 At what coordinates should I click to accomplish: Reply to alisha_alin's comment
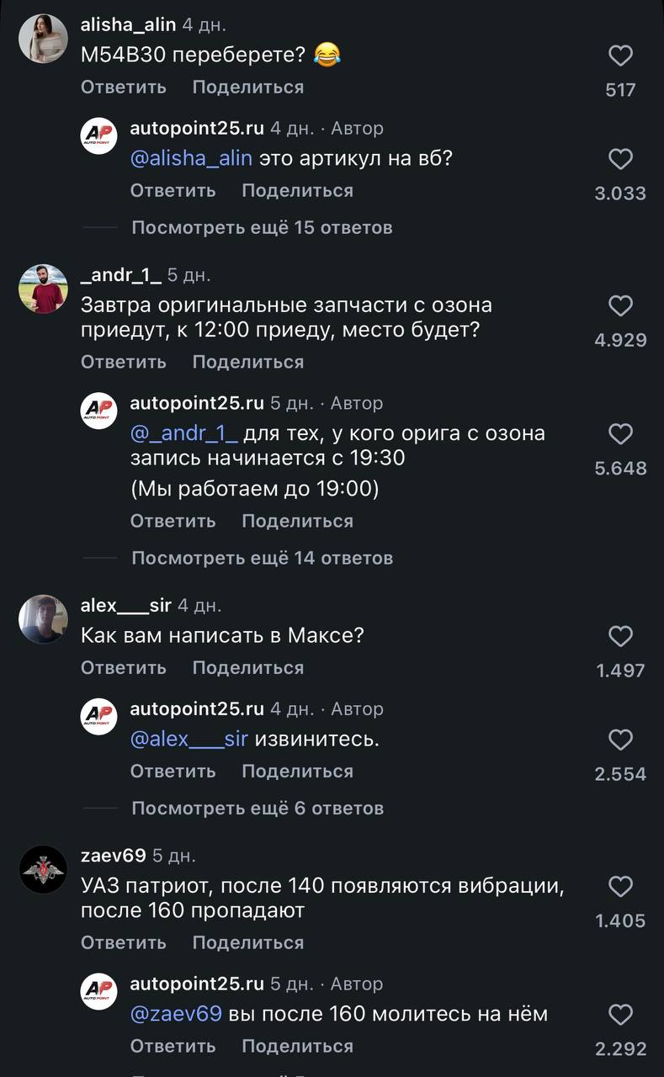124,88
